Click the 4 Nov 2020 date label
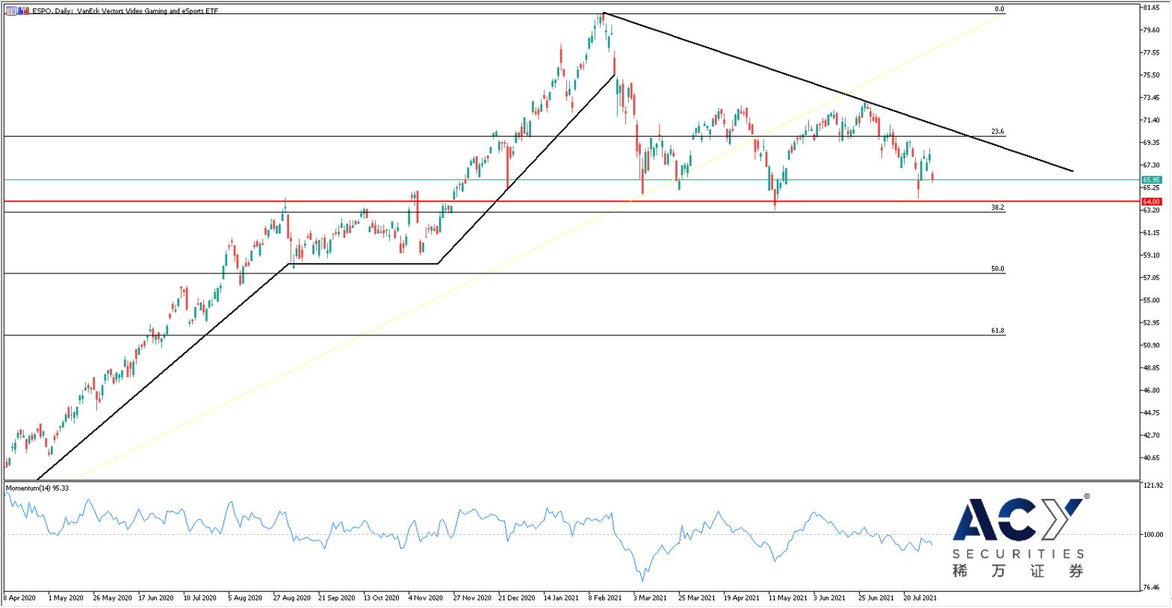This screenshot has width=1172, height=608. [x=426, y=598]
